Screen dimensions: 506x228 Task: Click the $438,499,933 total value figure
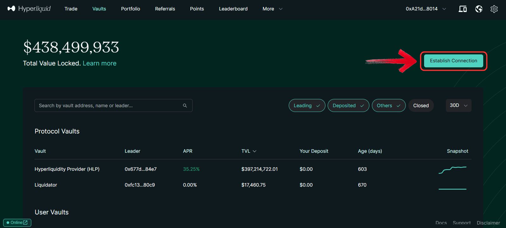click(71, 47)
